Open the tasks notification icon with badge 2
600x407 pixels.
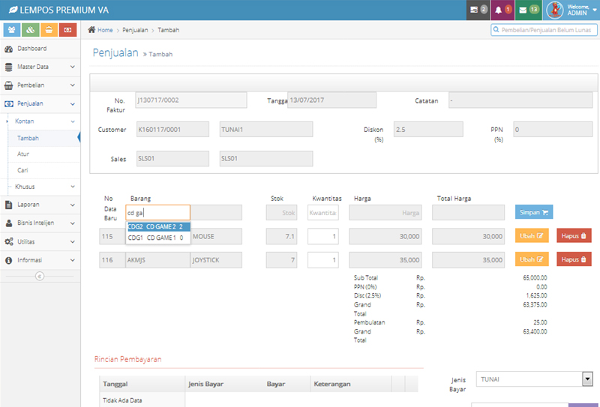(478, 10)
